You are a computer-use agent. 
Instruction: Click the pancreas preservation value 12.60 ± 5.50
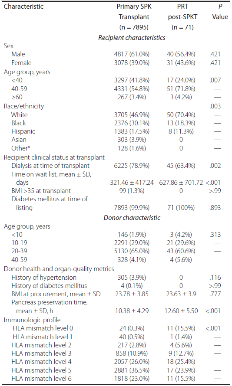pyautogui.click(x=181, y=311)
